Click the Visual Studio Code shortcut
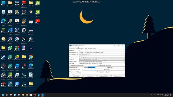Screen dimensions: 173x97 [x=10, y=31]
